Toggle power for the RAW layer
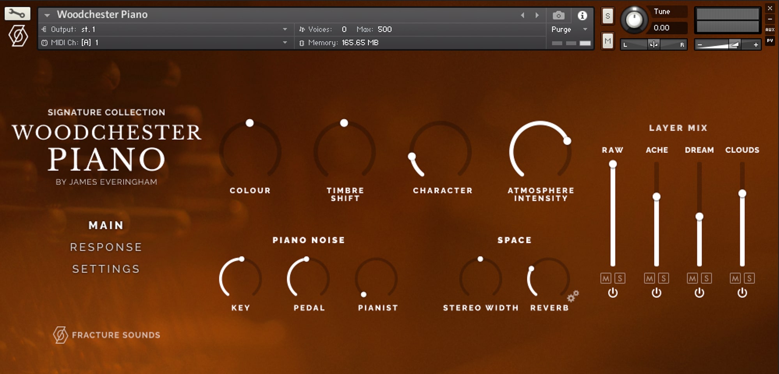Viewport: 779px width, 374px height. tap(613, 293)
